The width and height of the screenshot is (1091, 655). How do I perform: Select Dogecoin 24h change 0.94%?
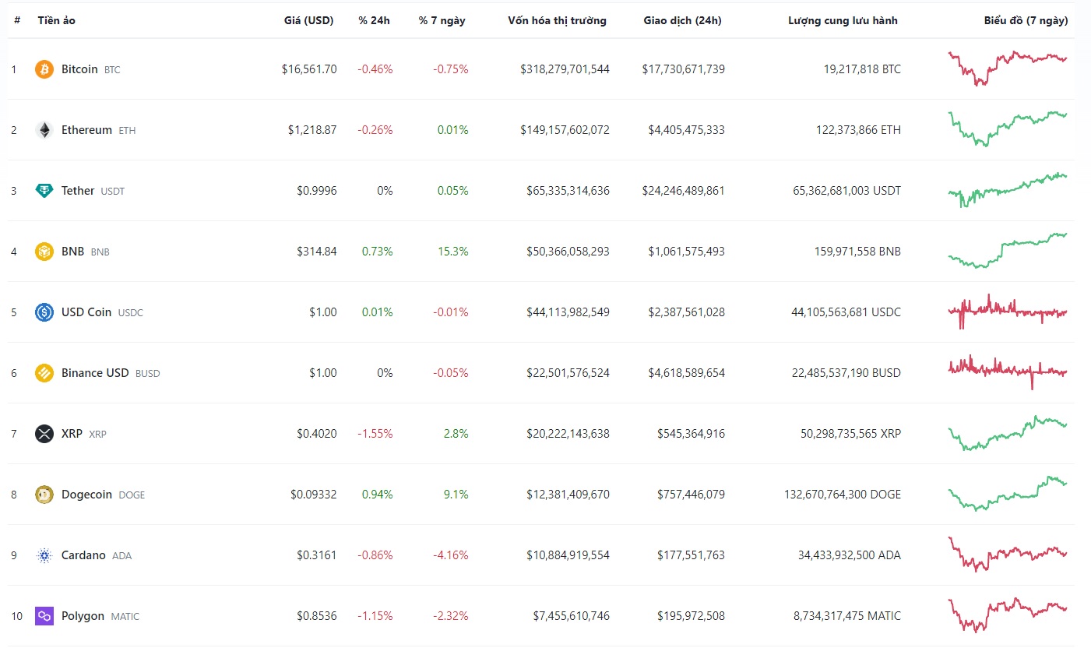coord(378,495)
